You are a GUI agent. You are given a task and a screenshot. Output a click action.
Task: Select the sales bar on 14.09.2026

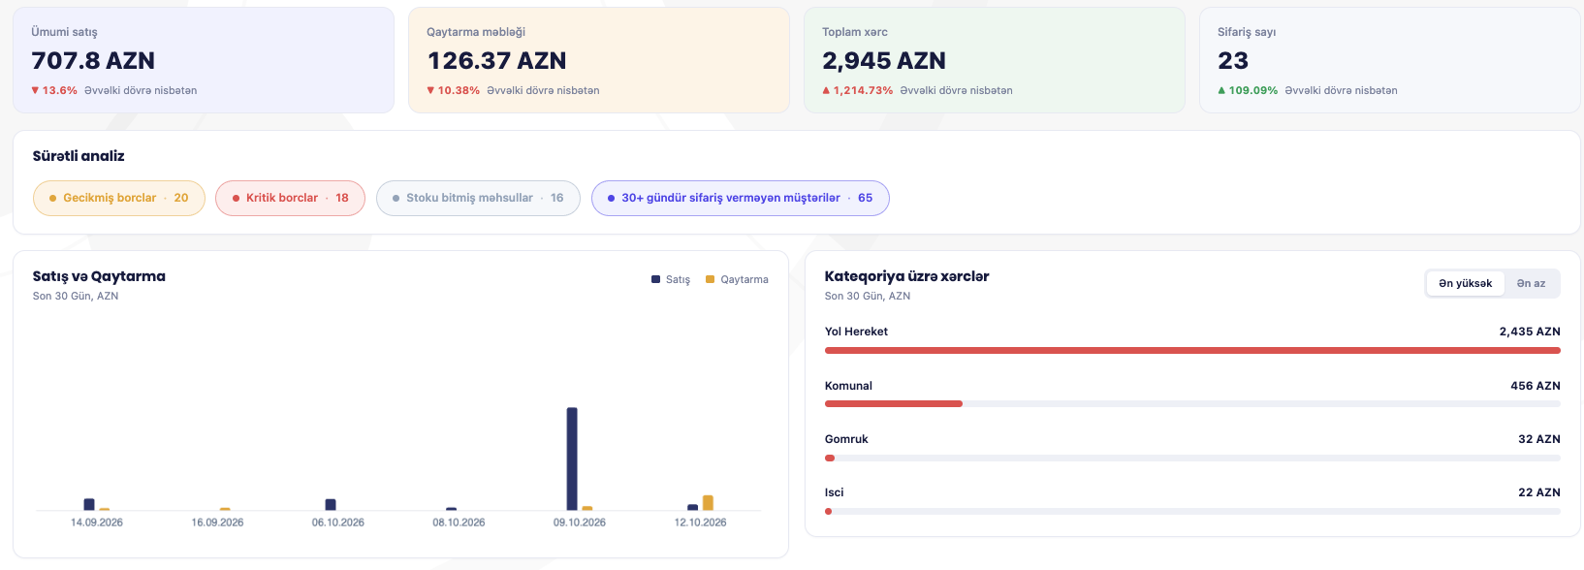coord(89,504)
